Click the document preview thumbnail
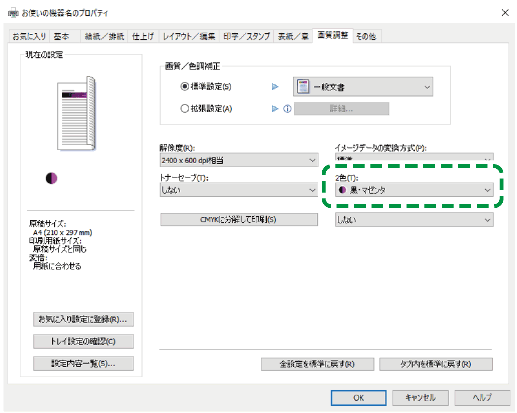This screenshot has height=413, width=517. click(76, 113)
